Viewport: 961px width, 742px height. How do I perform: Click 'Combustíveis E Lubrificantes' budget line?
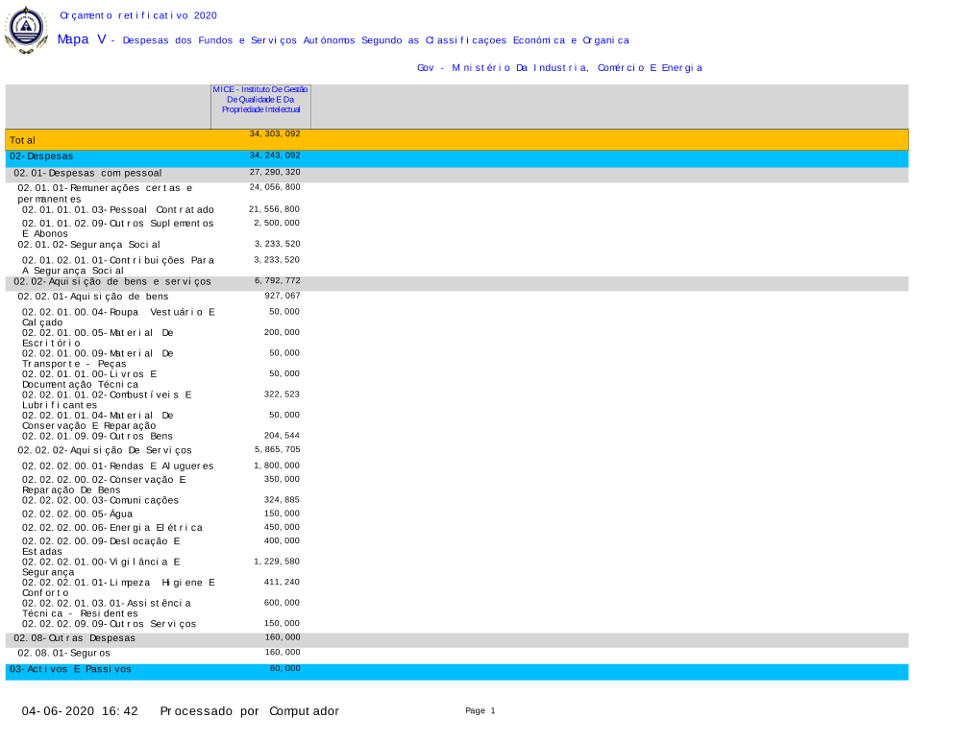pyautogui.click(x=107, y=399)
